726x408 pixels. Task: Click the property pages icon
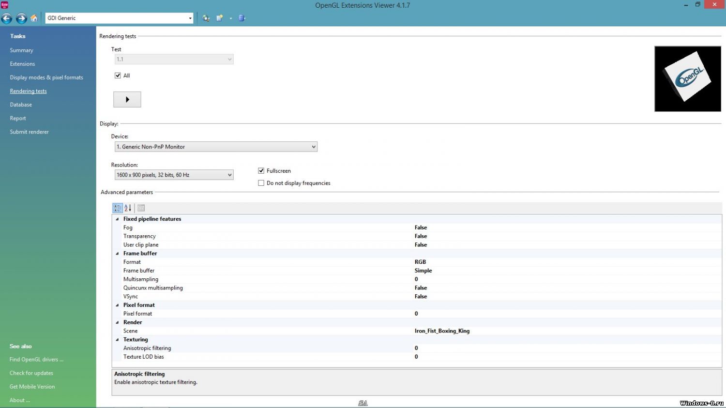click(141, 208)
